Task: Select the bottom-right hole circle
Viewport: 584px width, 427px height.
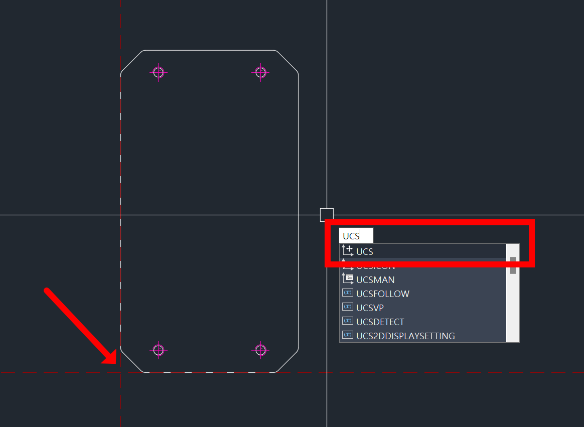Action: 260,350
